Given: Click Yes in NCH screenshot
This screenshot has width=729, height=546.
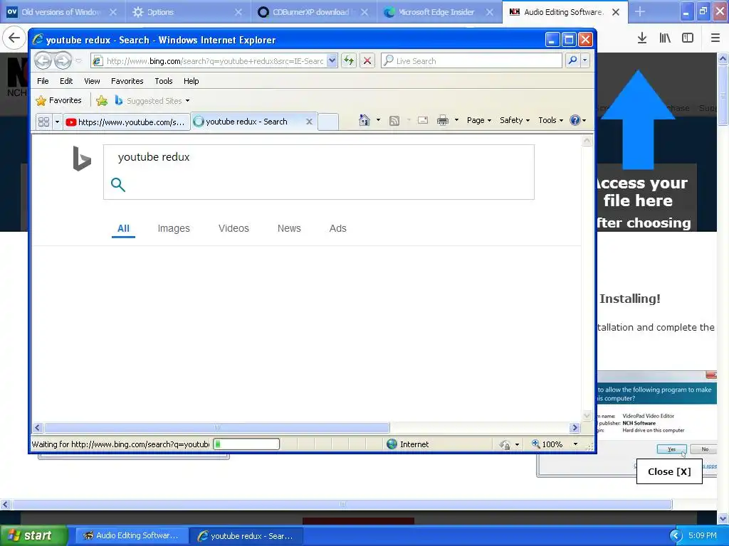Looking at the screenshot, I should 671,449.
